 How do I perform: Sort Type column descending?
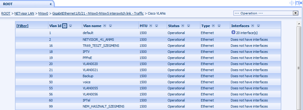coord(219,26)
